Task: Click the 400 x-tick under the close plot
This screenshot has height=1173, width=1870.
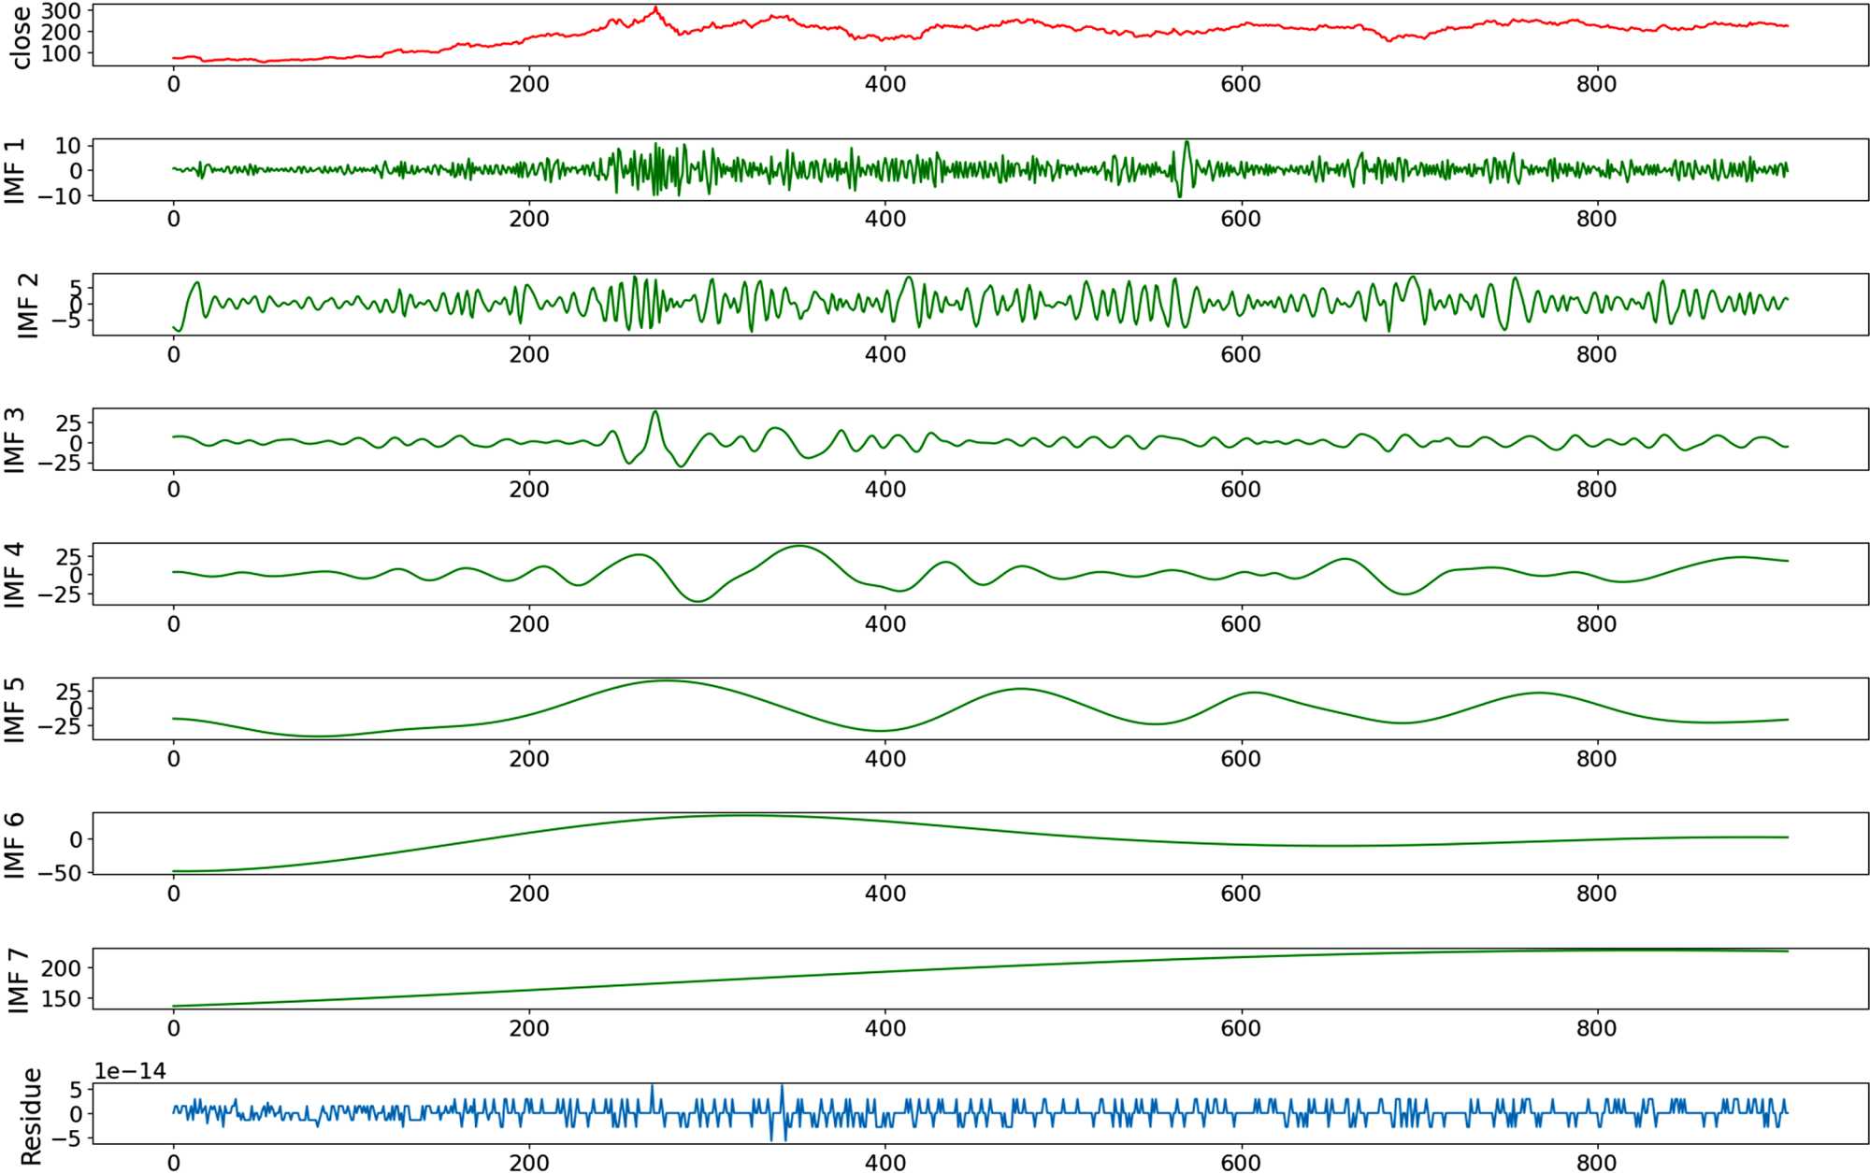Action: click(885, 84)
